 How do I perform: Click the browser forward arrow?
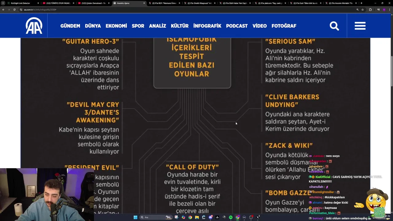click(9, 10)
